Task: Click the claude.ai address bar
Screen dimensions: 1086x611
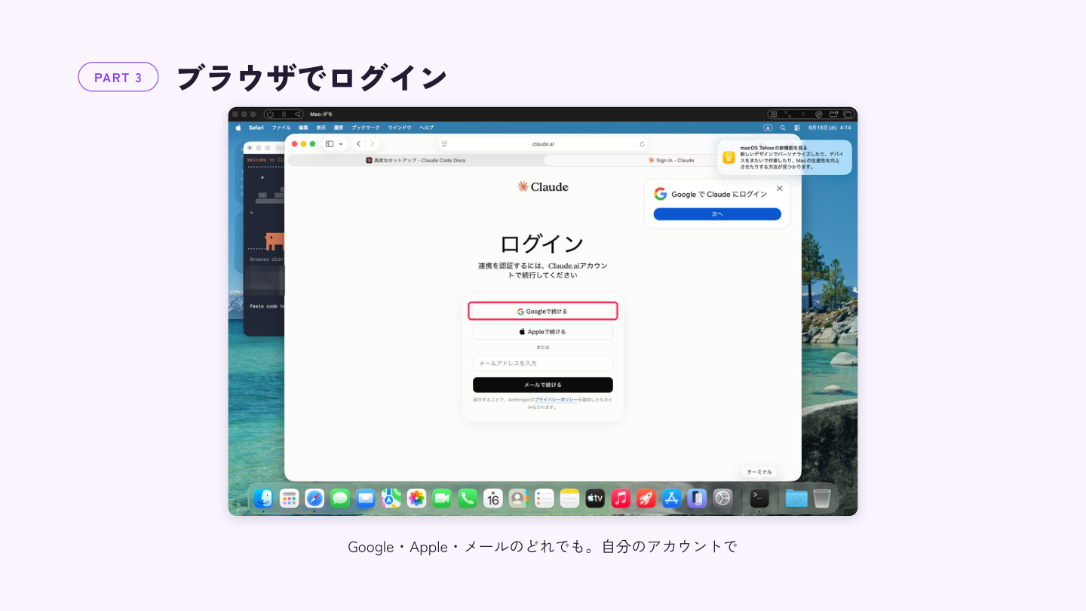Action: (x=543, y=144)
